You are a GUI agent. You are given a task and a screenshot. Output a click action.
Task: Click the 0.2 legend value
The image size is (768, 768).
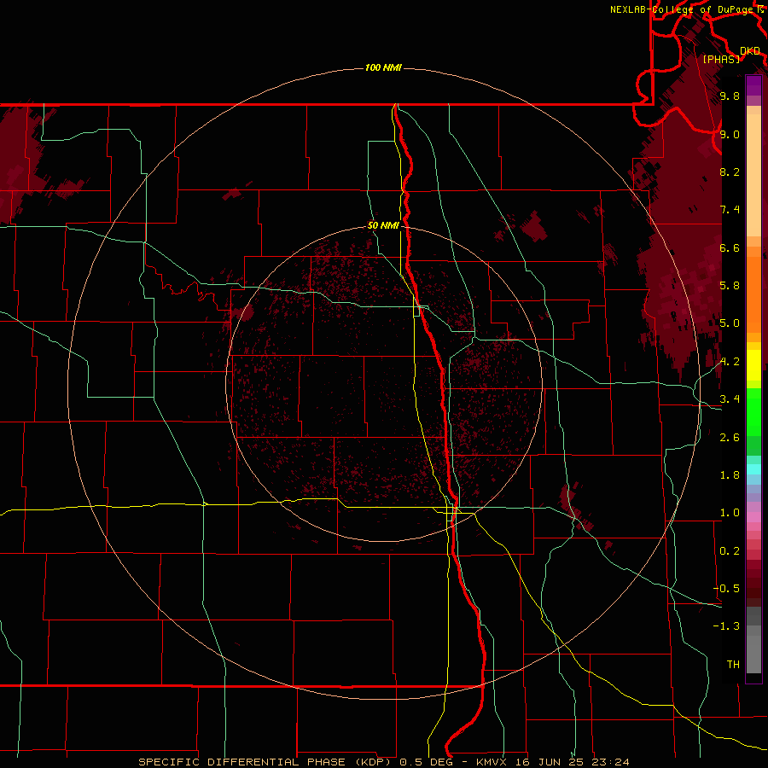[730, 551]
